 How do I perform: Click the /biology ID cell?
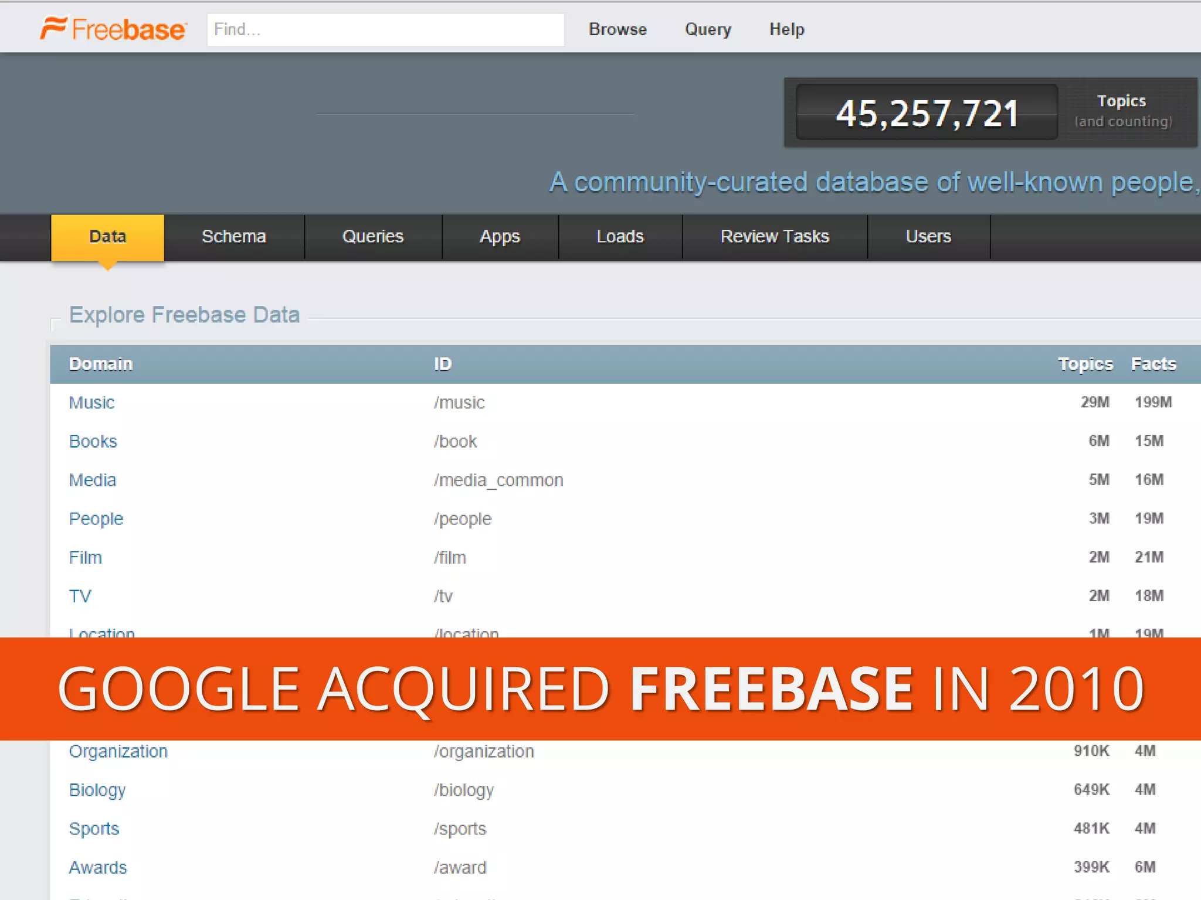point(463,790)
